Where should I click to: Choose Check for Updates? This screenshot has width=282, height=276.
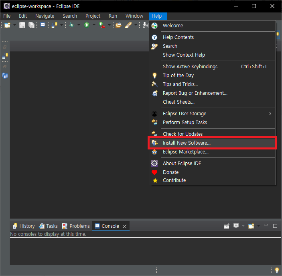pos(212,134)
